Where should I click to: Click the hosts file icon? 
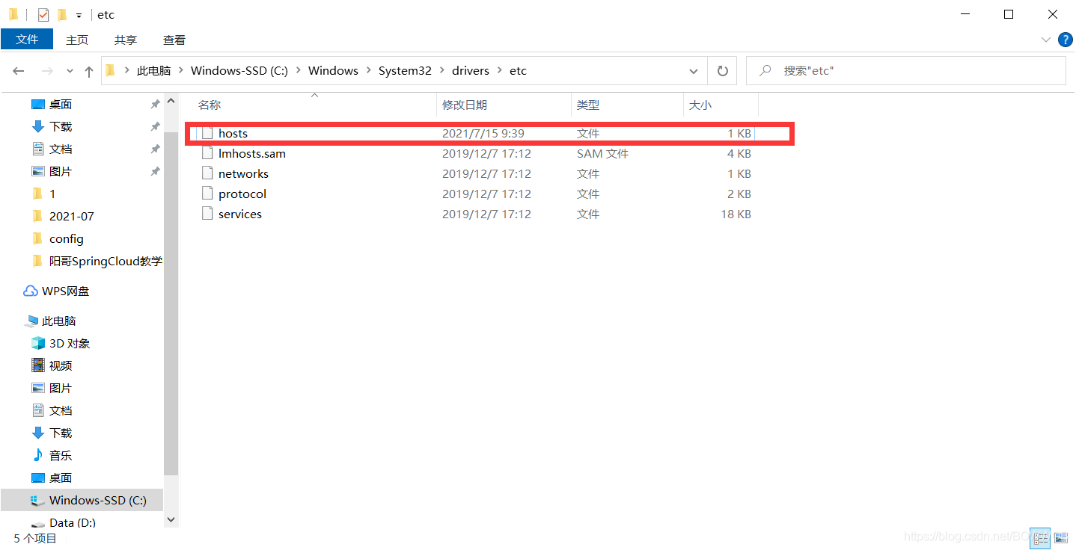207,133
